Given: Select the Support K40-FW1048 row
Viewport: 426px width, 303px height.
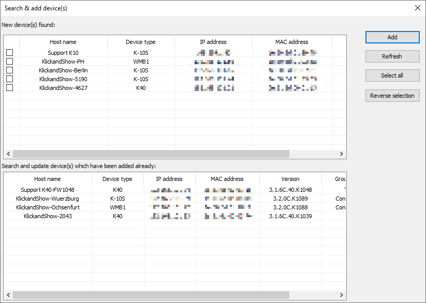Looking at the screenshot, I should tap(48, 190).
